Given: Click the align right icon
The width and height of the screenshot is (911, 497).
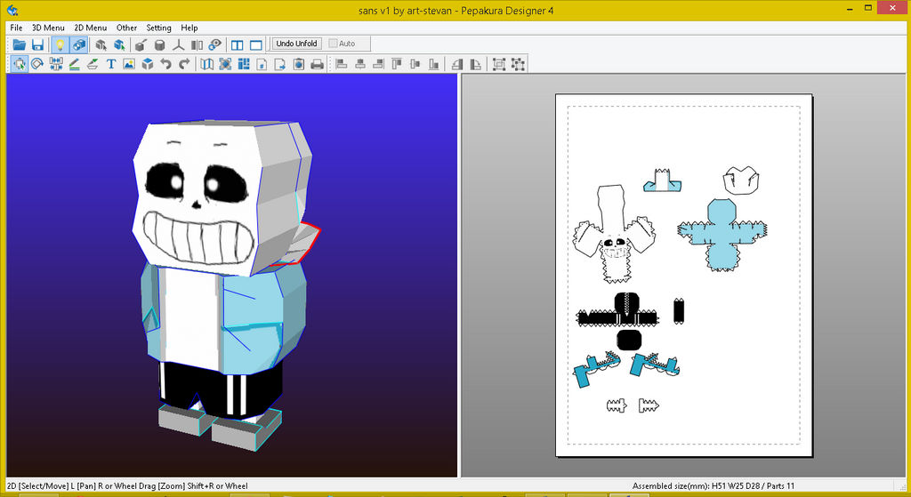Looking at the screenshot, I should point(379,64).
